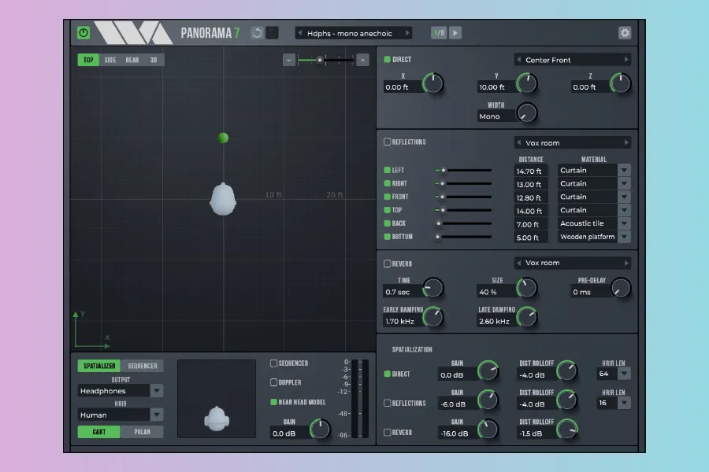Expand the Back material Acoustic tile dropdown

tap(624, 223)
